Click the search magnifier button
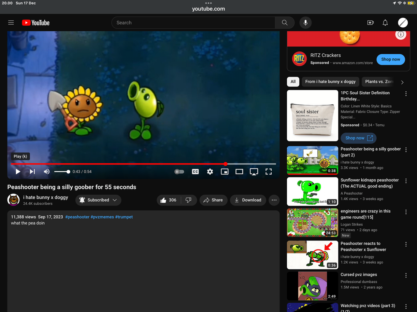 pos(285,23)
